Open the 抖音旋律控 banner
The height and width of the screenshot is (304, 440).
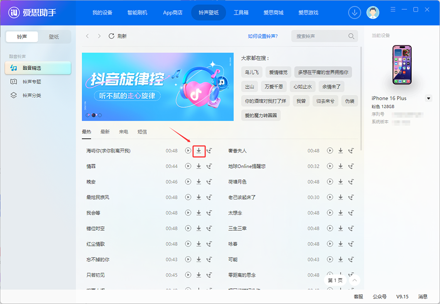pos(158,87)
